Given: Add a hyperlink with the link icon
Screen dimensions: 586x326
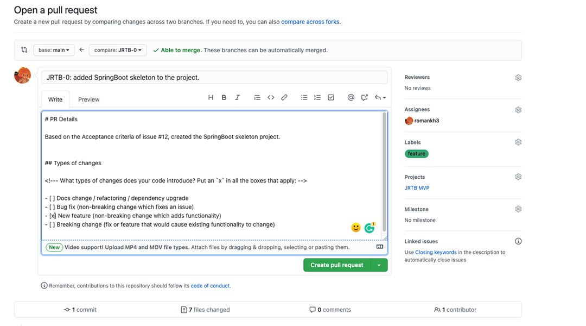Looking at the screenshot, I should 284,97.
